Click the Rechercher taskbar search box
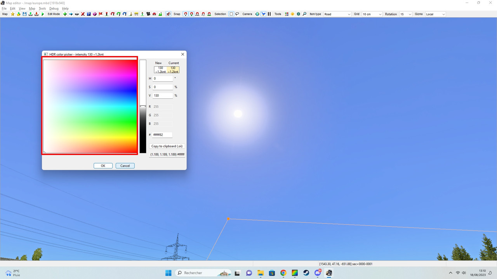Screen dimensions: 497x279 coord(203,273)
